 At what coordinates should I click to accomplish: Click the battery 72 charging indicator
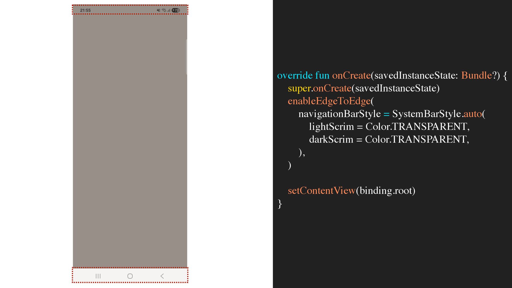tap(176, 10)
